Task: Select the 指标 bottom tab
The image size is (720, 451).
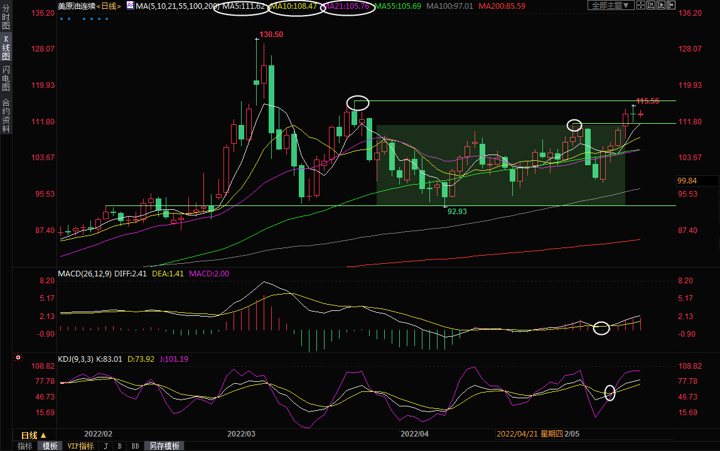Action: pos(25,446)
